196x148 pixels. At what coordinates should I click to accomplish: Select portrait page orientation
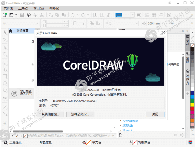[x=75, y=24]
